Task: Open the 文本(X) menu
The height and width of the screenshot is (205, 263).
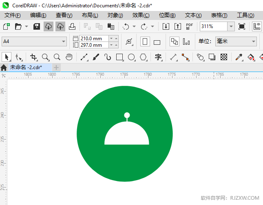Action: 193,15
